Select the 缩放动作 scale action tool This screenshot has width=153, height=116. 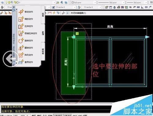pyautogui.click(x=26, y=19)
